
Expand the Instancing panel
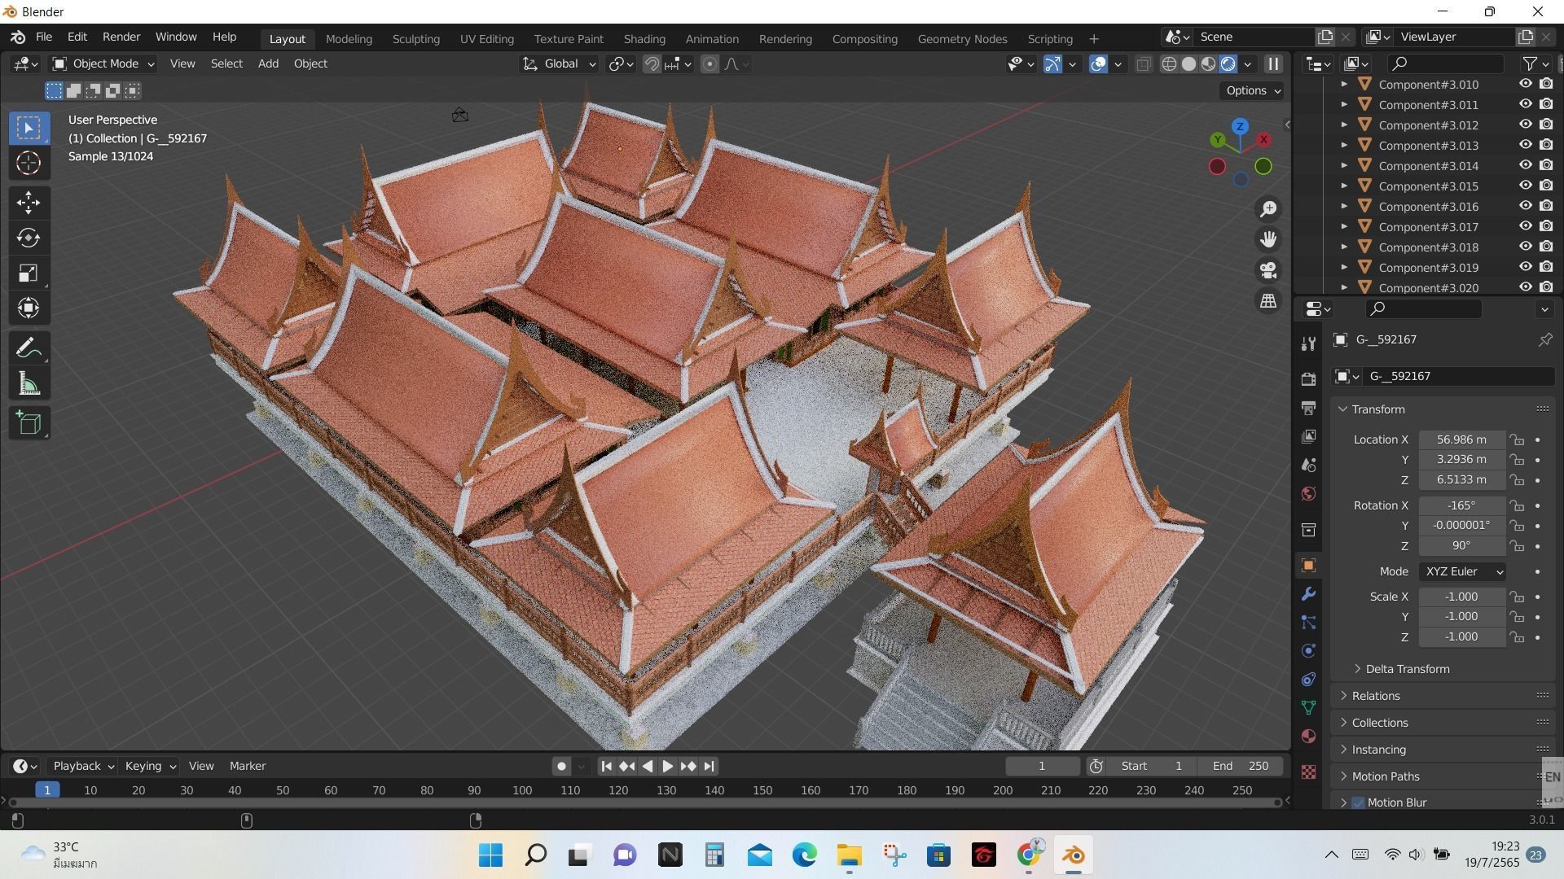point(1378,750)
